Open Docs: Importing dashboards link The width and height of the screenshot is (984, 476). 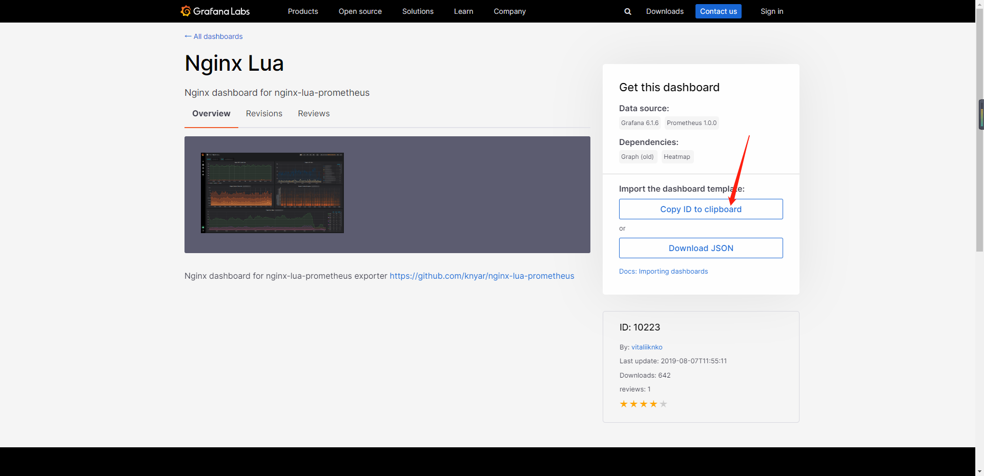tap(663, 272)
